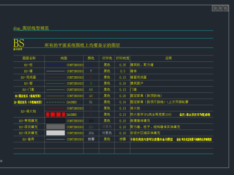
Task: Click the 图层名称 column header
Action: point(29,58)
